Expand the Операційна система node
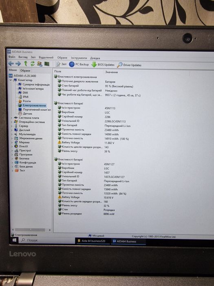The width and height of the screenshot is (214, 286). coord(12,122)
